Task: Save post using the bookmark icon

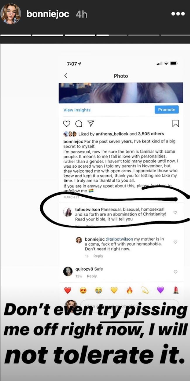Action: click(x=175, y=123)
